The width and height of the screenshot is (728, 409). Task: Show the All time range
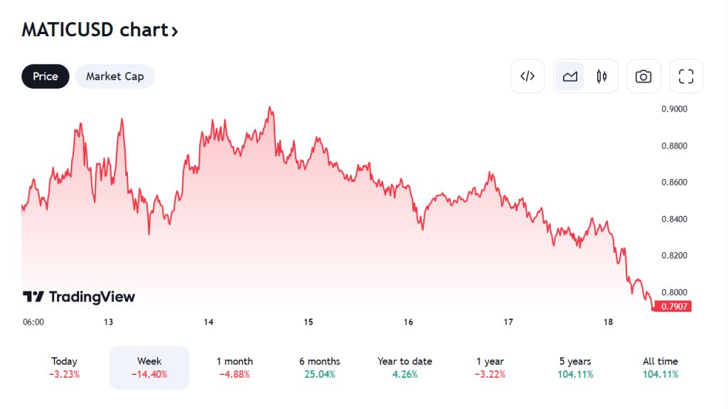(x=660, y=367)
